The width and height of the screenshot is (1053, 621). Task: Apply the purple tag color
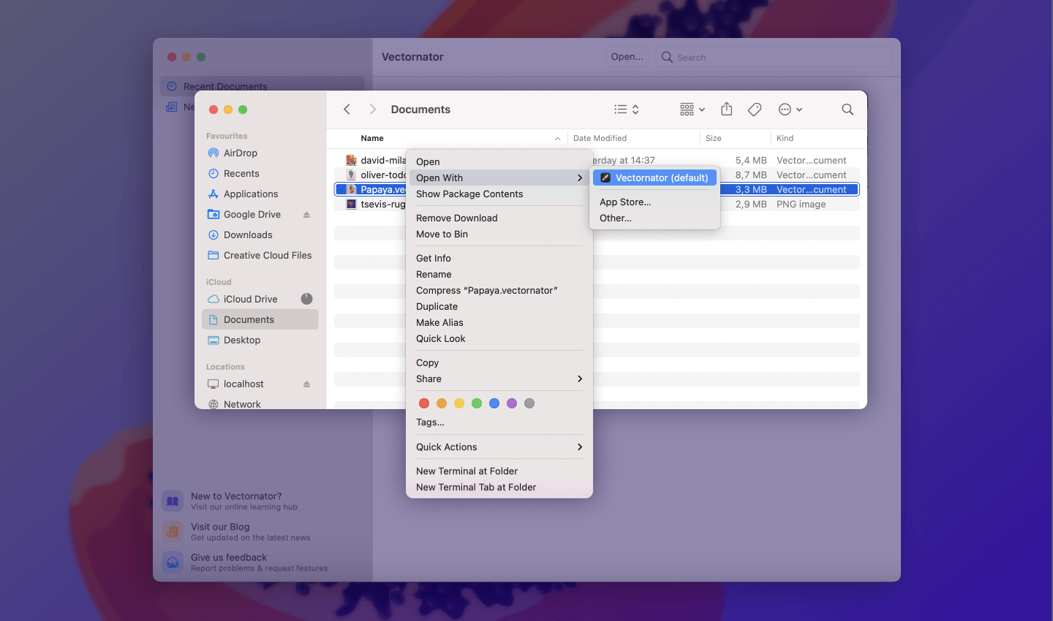click(x=512, y=403)
